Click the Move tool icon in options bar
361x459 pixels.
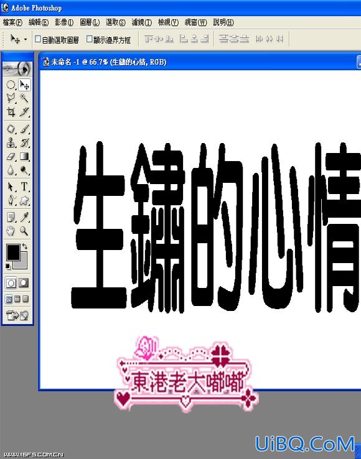point(15,39)
